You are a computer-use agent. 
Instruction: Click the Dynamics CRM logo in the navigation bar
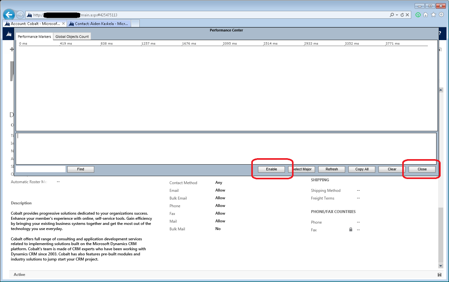9,34
